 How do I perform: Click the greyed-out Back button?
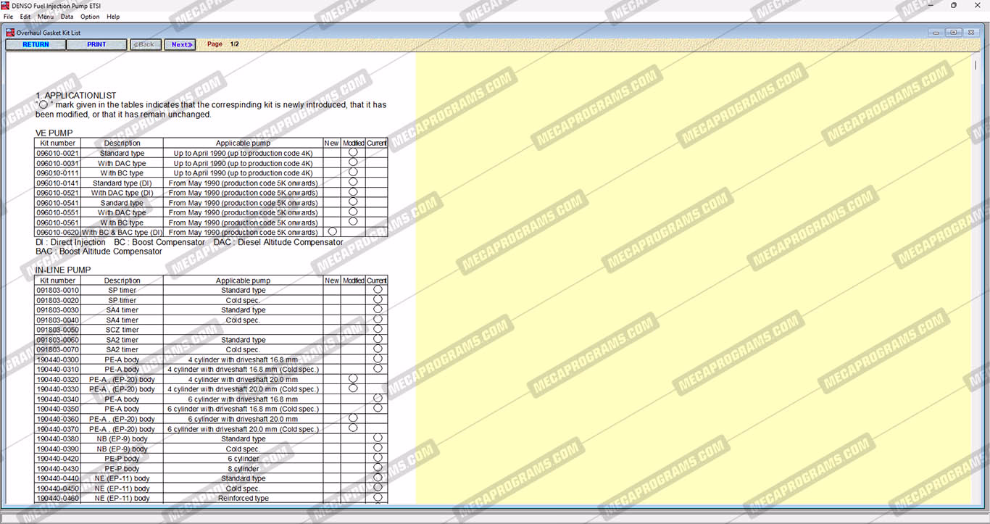click(x=146, y=44)
